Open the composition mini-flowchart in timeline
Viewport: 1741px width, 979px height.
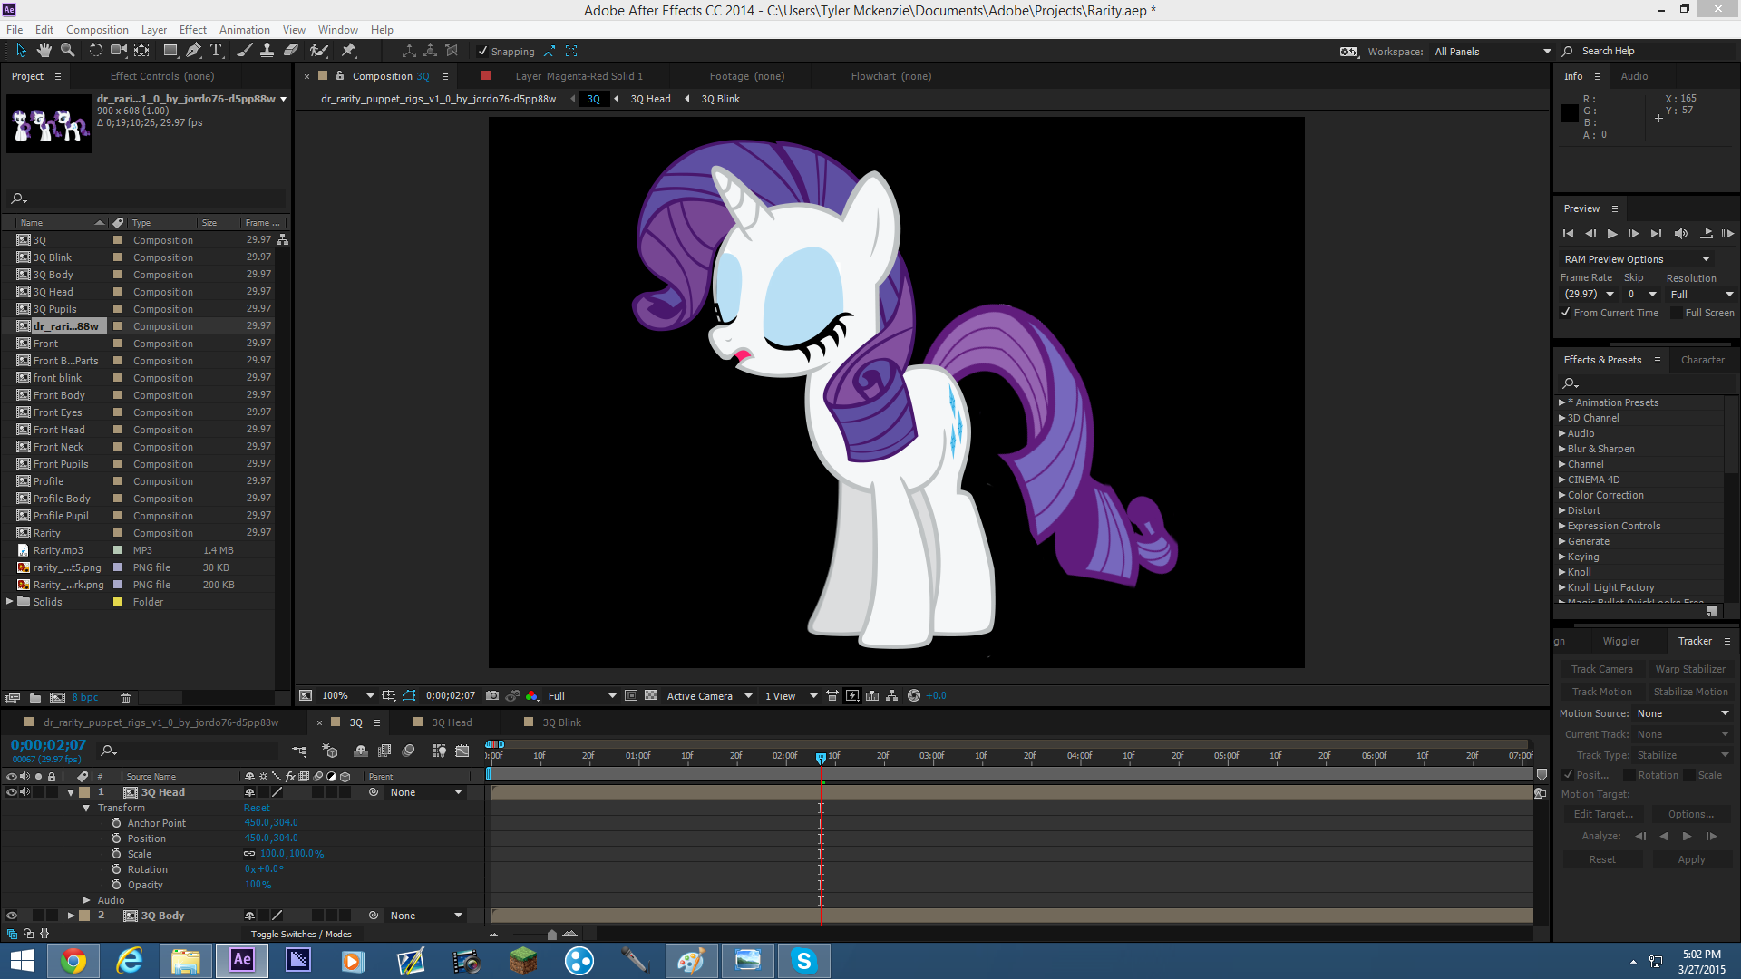pyautogui.click(x=299, y=751)
